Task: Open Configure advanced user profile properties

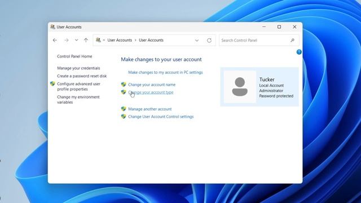Action: point(78,86)
